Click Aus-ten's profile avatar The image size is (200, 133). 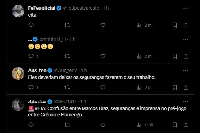point(18,73)
